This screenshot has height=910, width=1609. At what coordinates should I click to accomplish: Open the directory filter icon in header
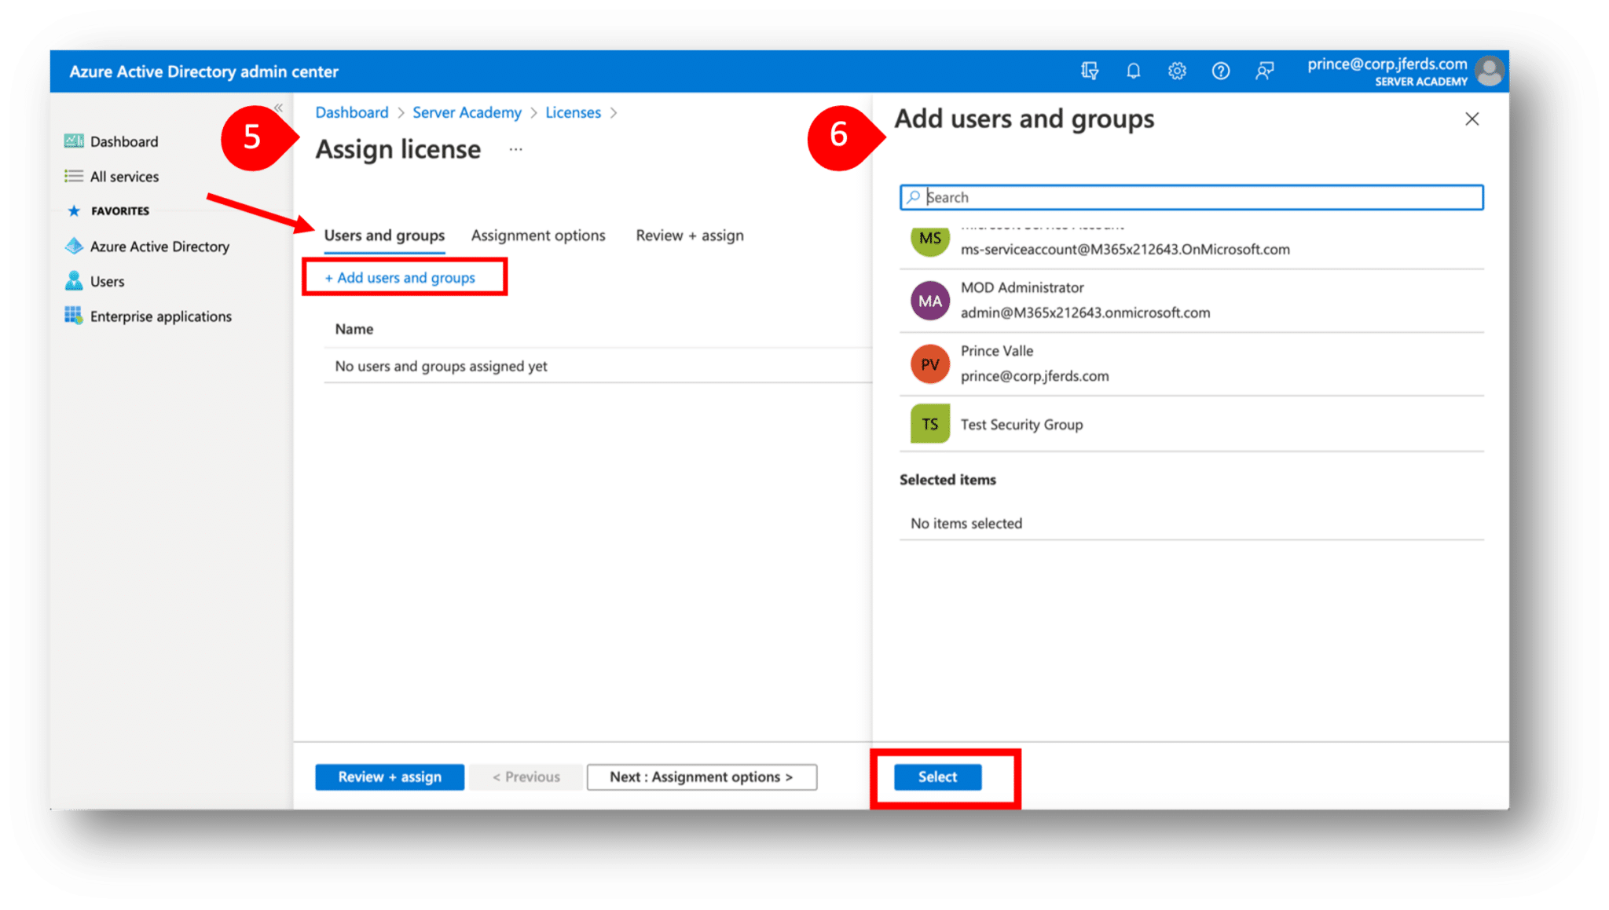1090,71
